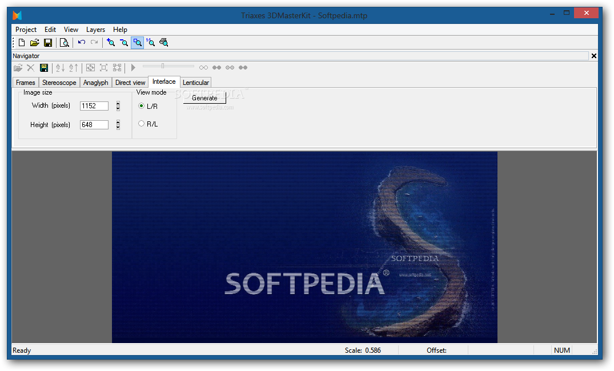Switch to the Lenticular tab
The width and height of the screenshot is (614, 371).
tap(196, 83)
